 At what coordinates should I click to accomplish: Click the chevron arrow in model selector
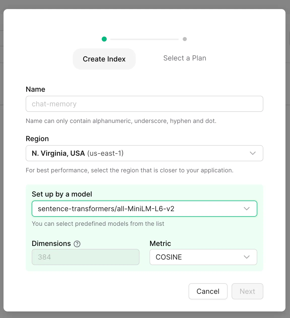(246, 209)
